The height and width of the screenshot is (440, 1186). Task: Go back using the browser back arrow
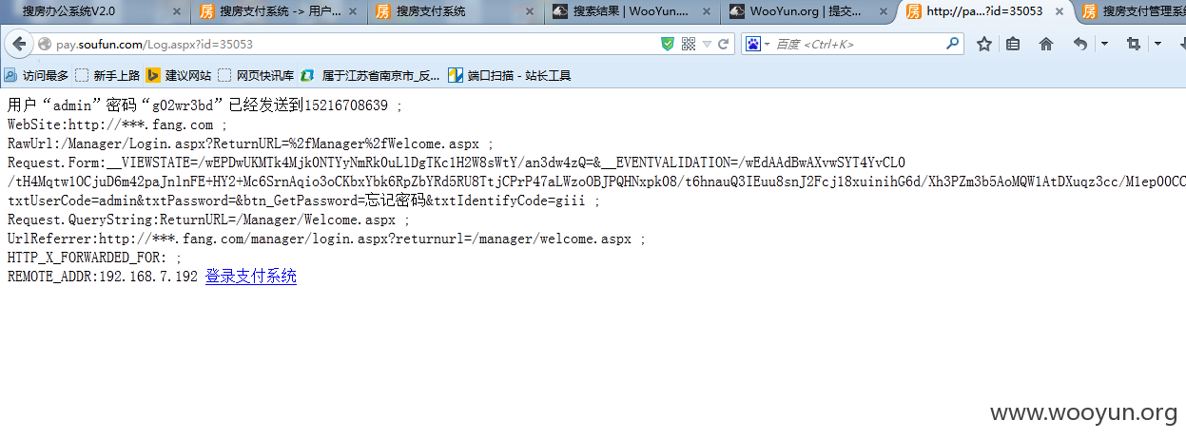[18, 44]
